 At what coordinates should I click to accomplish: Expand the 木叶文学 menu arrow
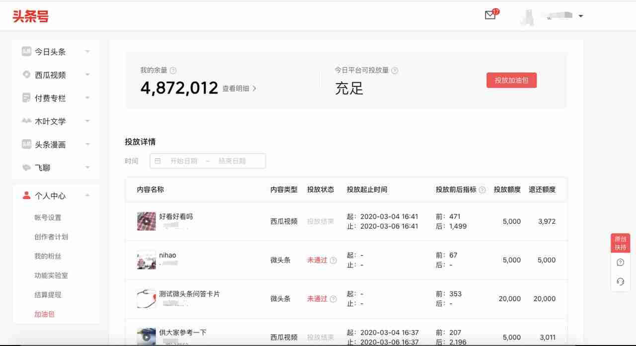pyautogui.click(x=87, y=121)
